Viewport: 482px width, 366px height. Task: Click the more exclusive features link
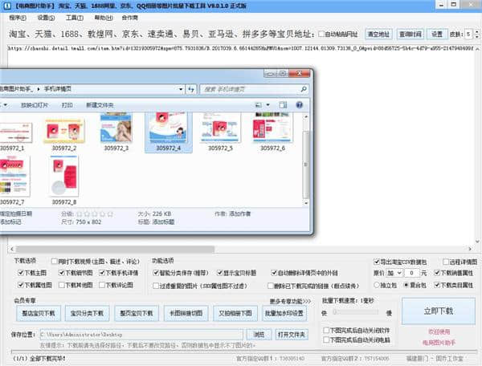[290, 301]
